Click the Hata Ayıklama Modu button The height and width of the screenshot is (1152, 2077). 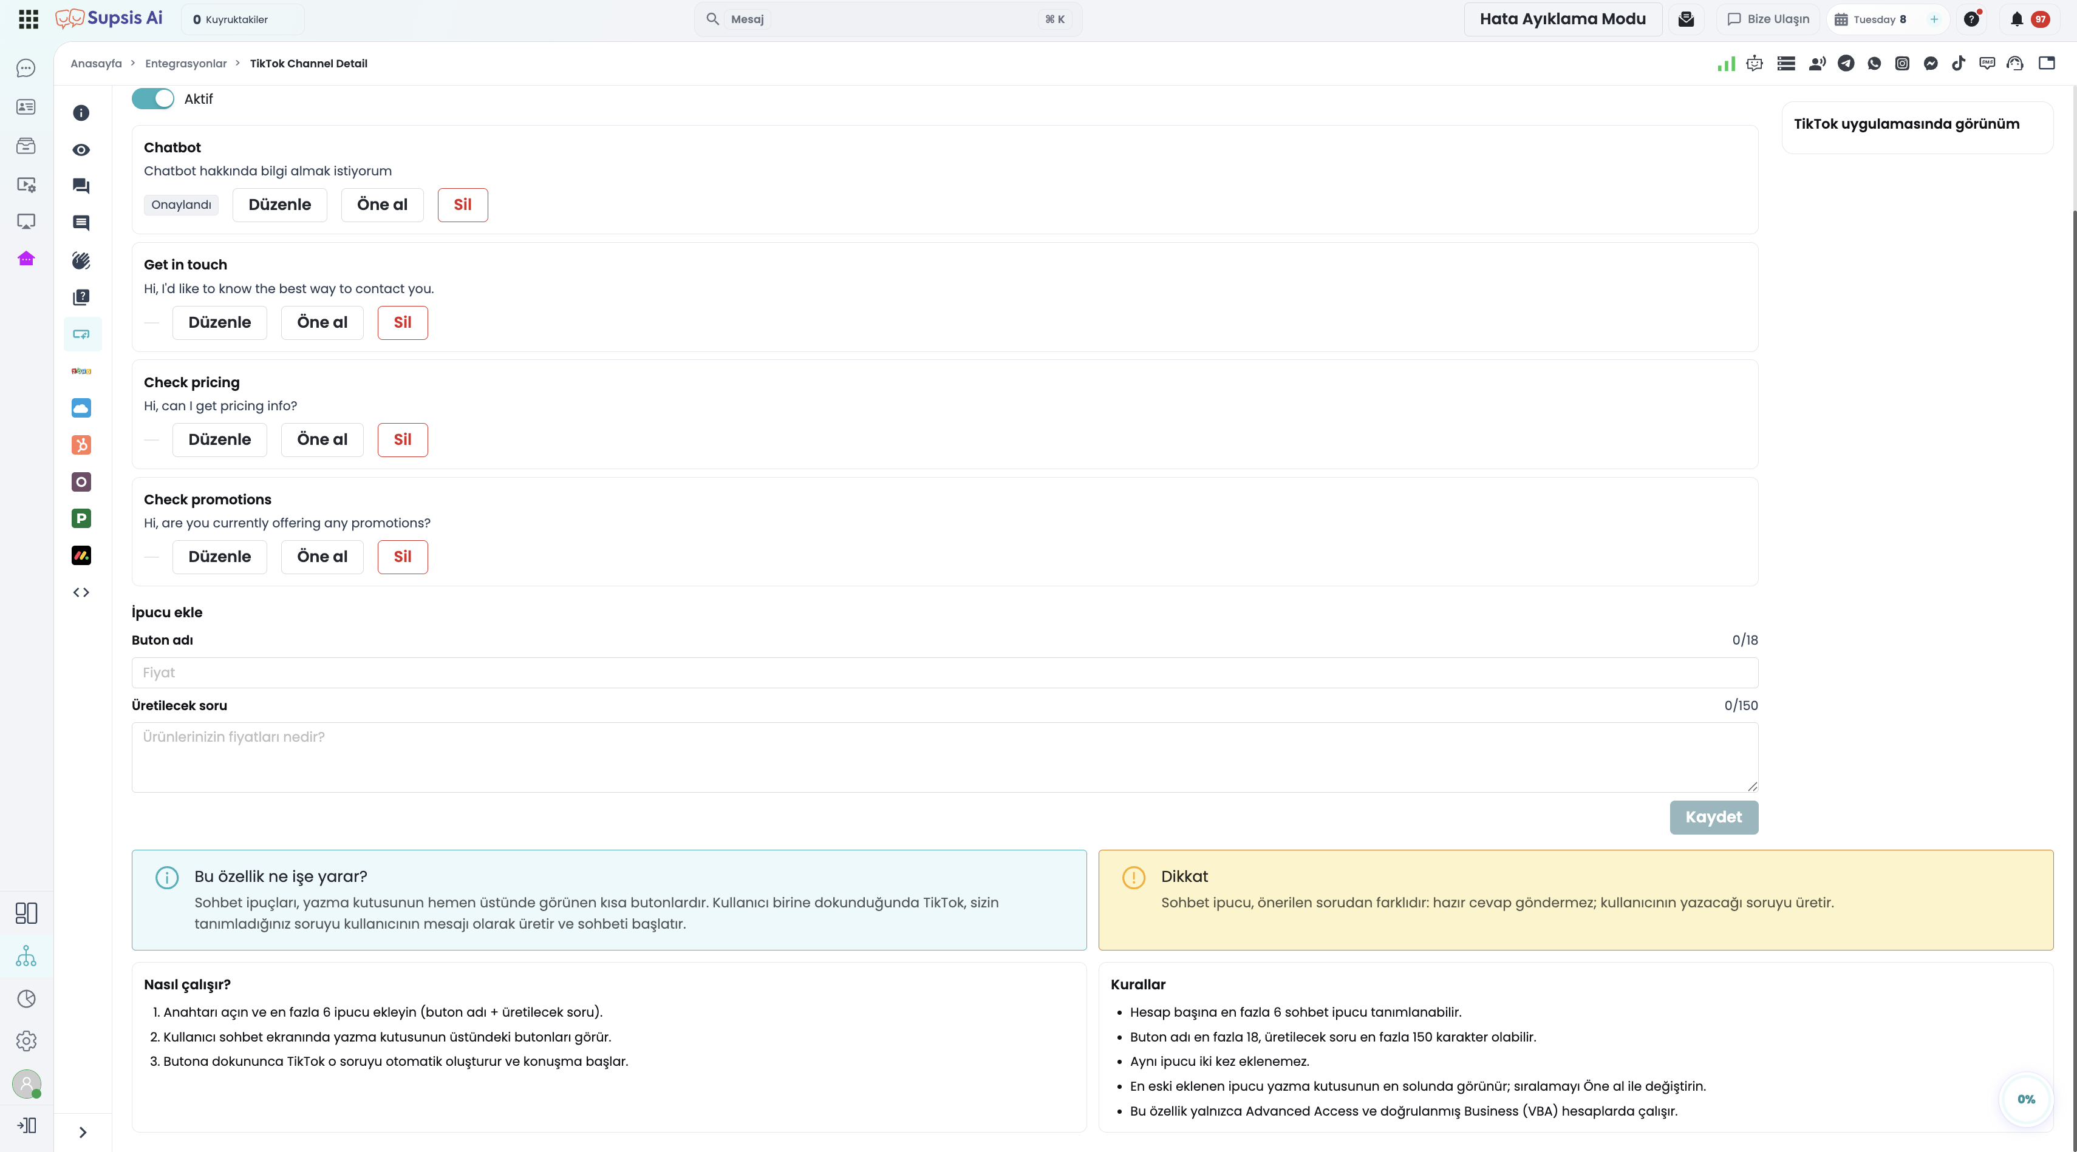tap(1563, 19)
